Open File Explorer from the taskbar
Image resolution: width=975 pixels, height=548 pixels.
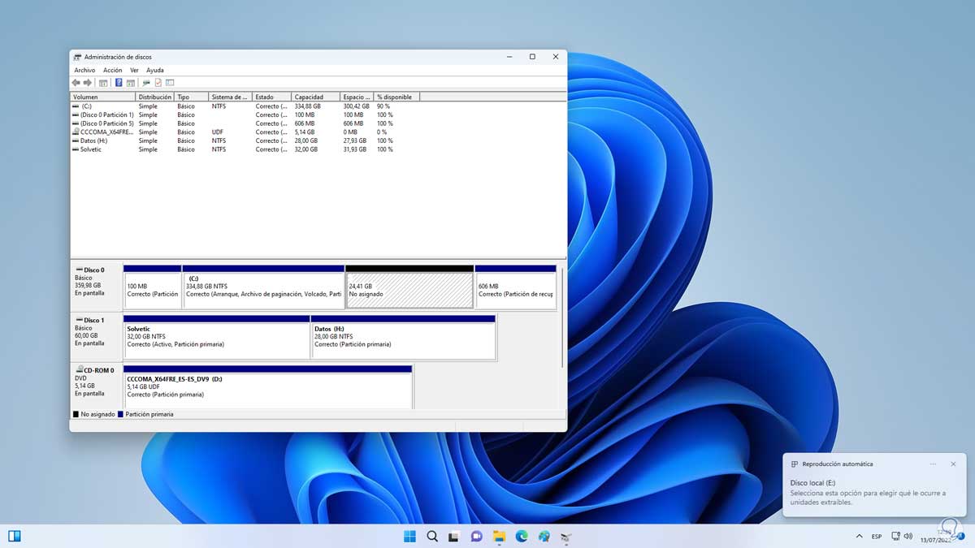click(499, 537)
